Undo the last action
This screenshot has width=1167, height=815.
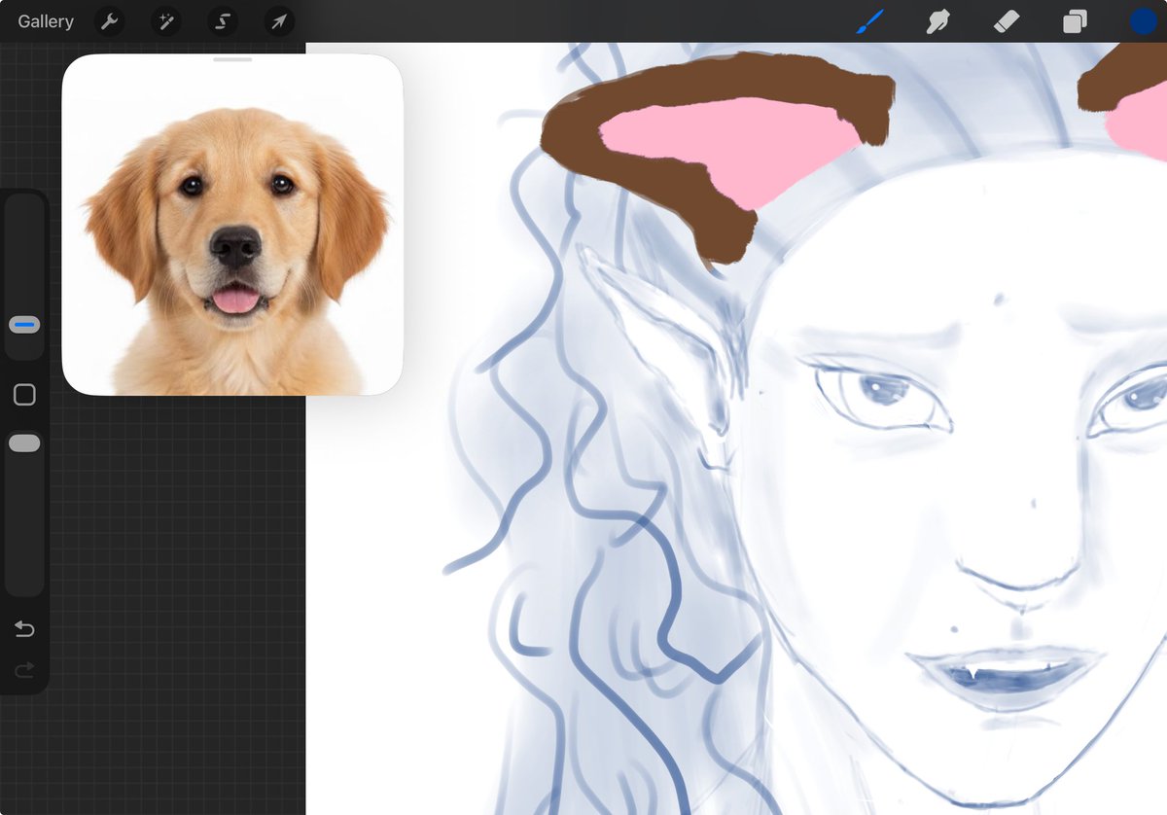coord(24,630)
